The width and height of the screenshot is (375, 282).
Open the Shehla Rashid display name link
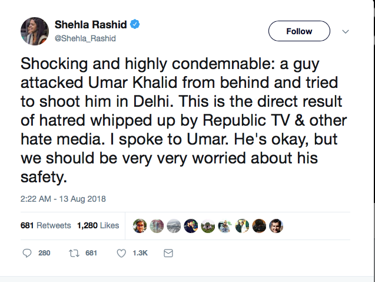pos(91,24)
